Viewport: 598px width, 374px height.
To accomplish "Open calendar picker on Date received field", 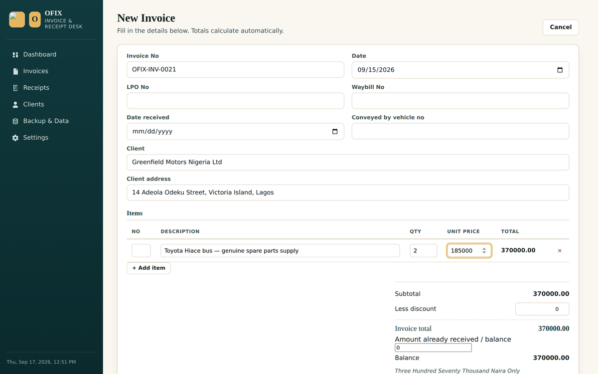I will coord(335,132).
